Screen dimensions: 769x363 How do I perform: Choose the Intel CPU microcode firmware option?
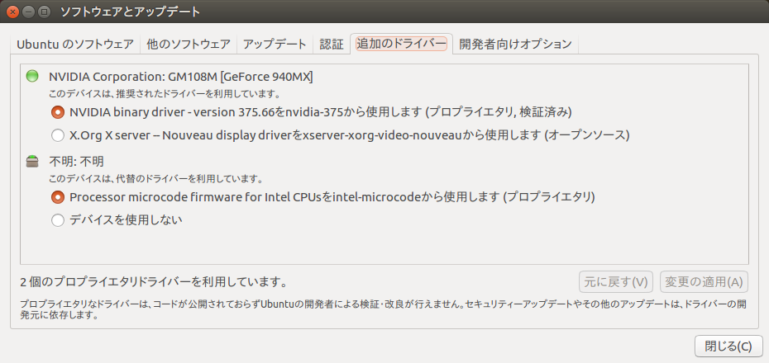pos(58,197)
